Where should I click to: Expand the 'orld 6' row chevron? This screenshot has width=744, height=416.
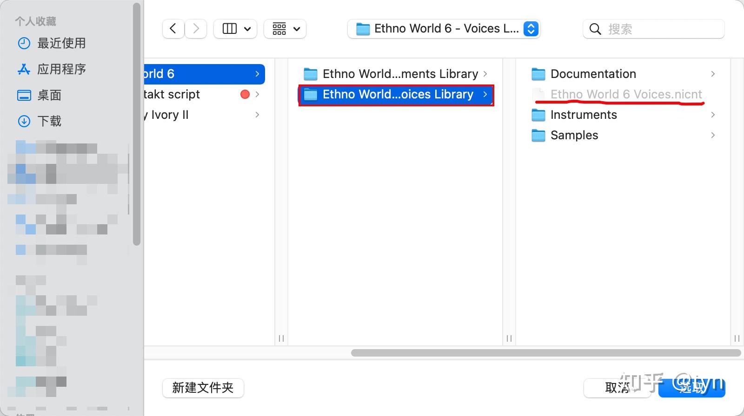coord(257,74)
